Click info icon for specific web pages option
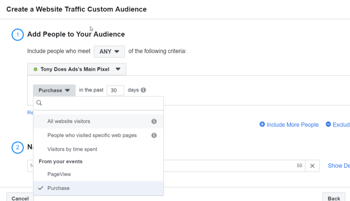This screenshot has width=350, height=201. [154, 135]
